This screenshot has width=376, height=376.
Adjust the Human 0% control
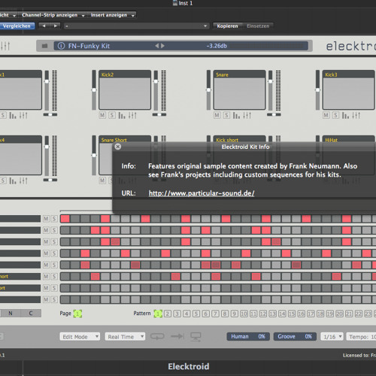pyautogui.click(x=248, y=336)
